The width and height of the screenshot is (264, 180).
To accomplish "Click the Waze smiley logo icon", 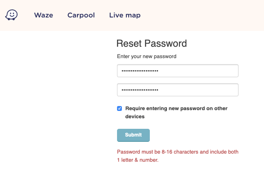I will pyautogui.click(x=11, y=15).
